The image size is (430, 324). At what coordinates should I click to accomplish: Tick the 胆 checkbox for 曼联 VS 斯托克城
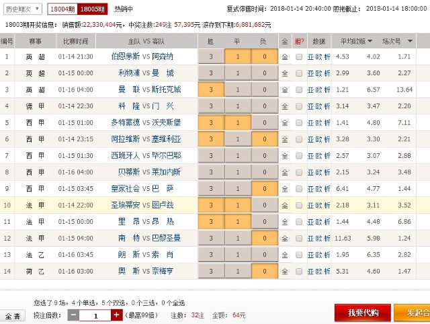(299, 89)
